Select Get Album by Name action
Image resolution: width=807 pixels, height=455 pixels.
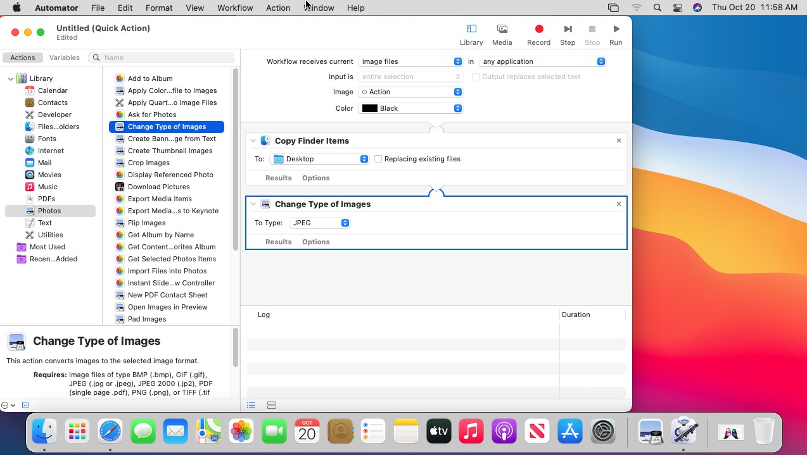[161, 235]
